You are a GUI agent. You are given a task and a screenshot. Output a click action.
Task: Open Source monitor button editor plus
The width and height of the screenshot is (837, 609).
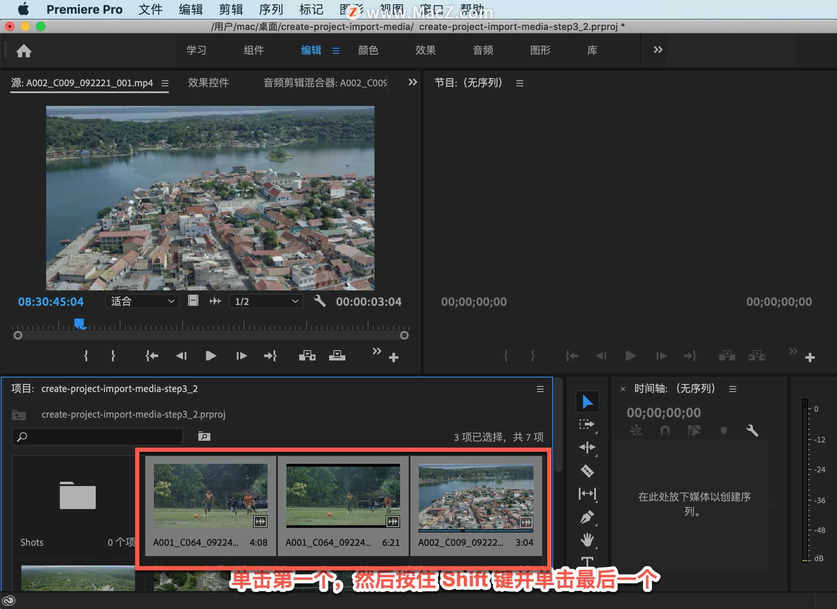[394, 358]
